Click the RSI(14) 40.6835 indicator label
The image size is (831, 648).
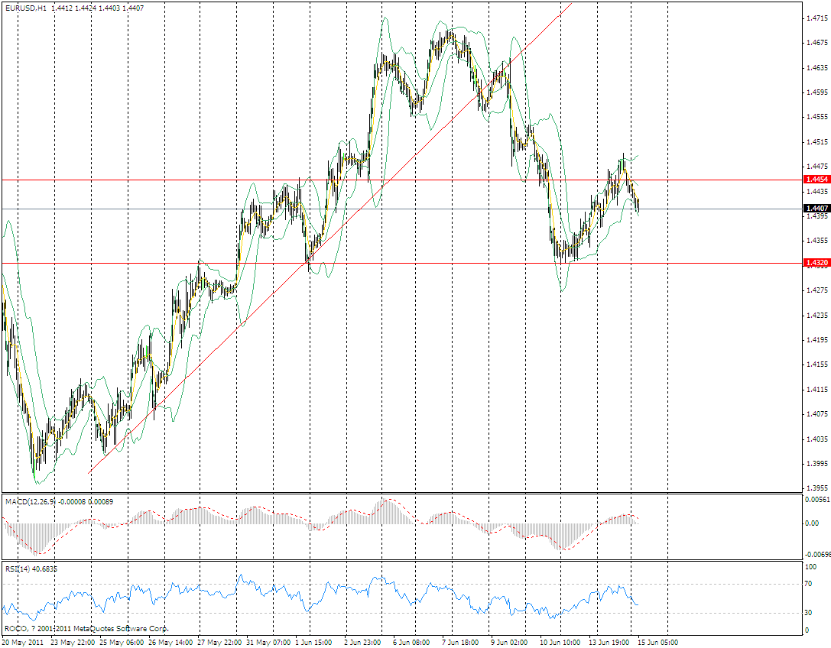[31, 569]
